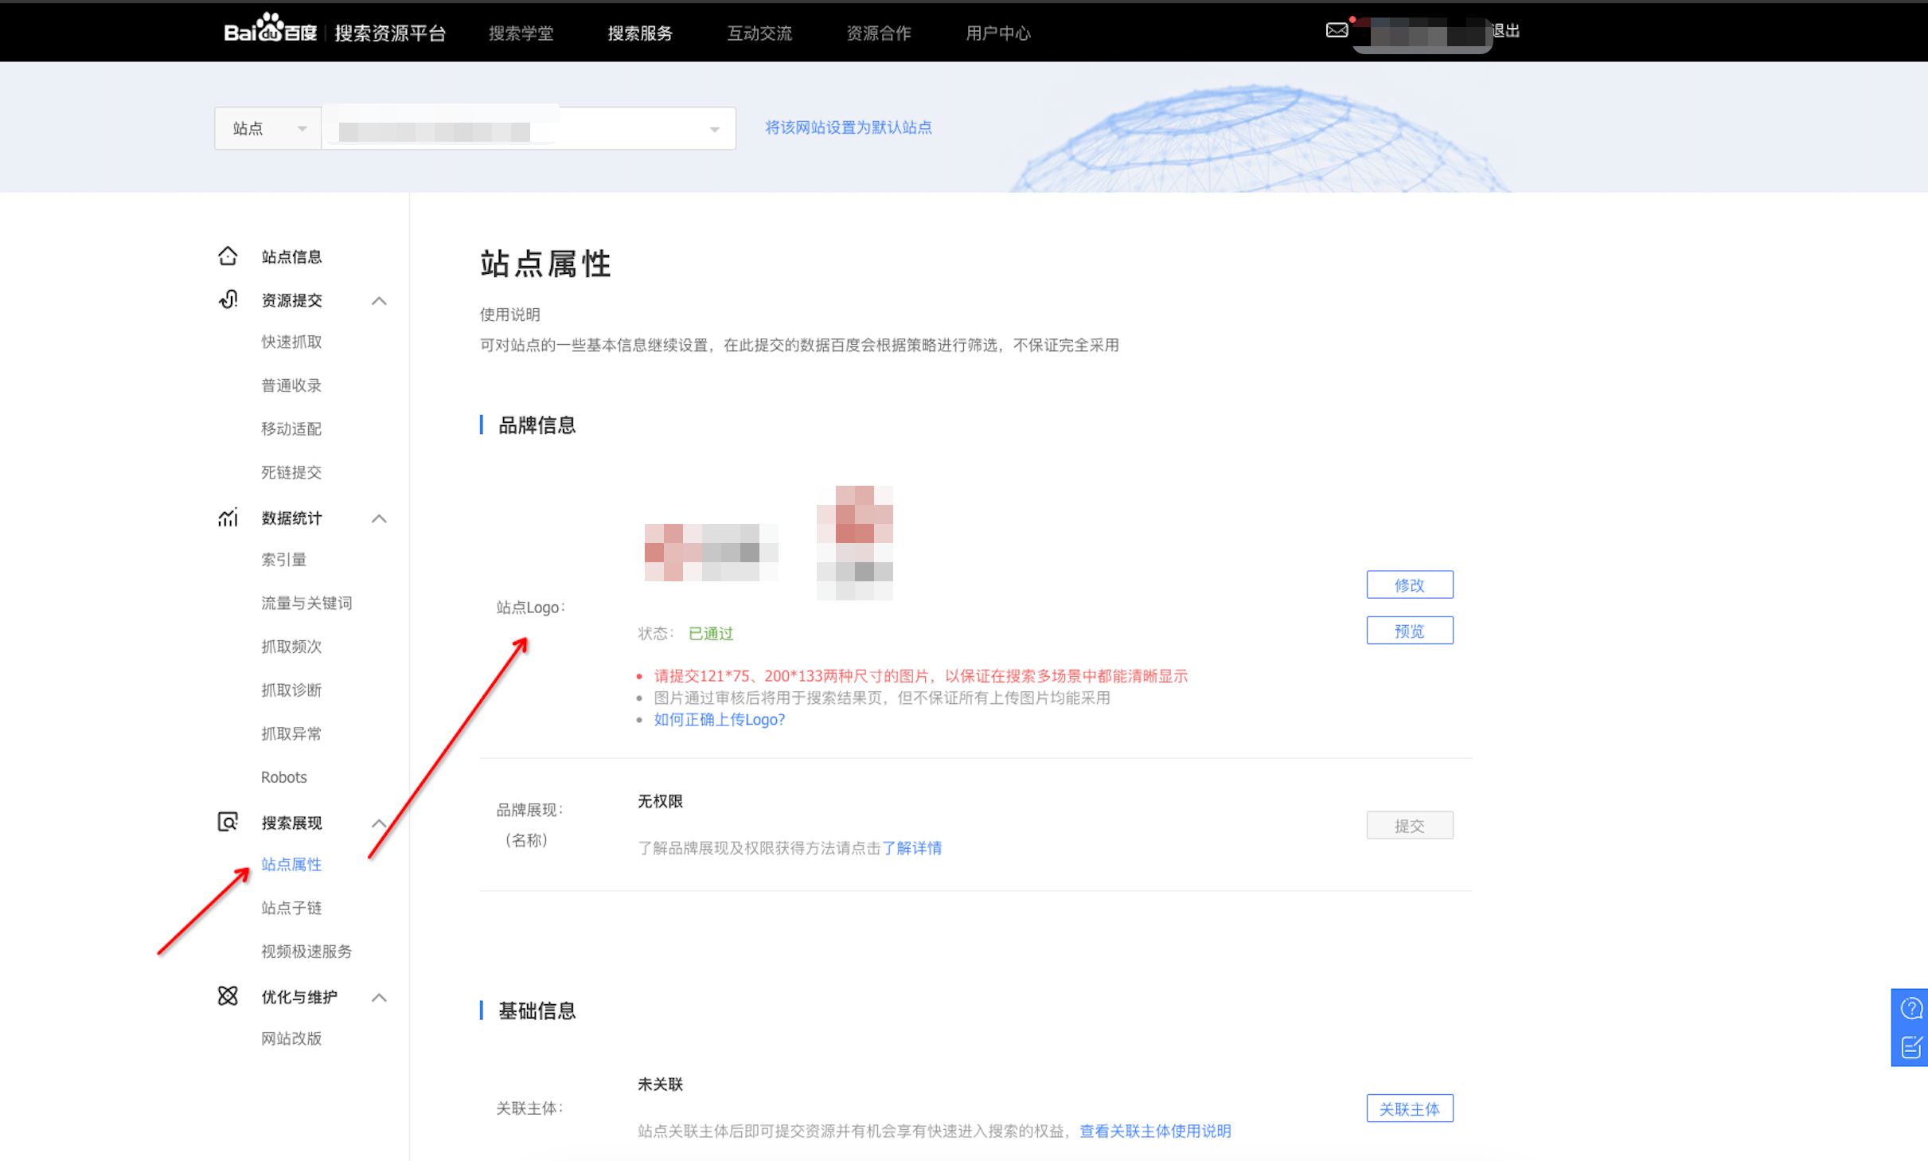Screen dimensions: 1928x1161
Task: Click the 无权限 brand display text
Action: 660,801
